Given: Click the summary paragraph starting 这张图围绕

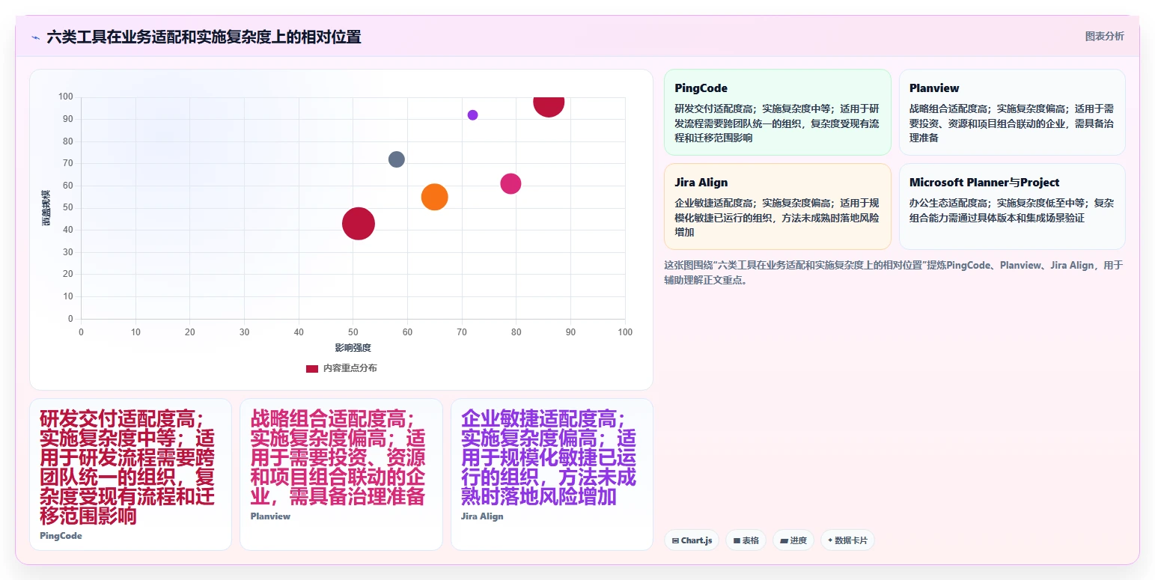Looking at the screenshot, I should (894, 272).
